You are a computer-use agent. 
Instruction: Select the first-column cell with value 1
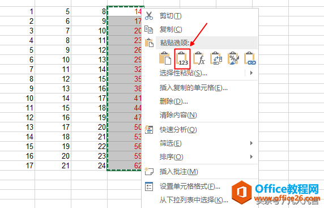click(18, 11)
